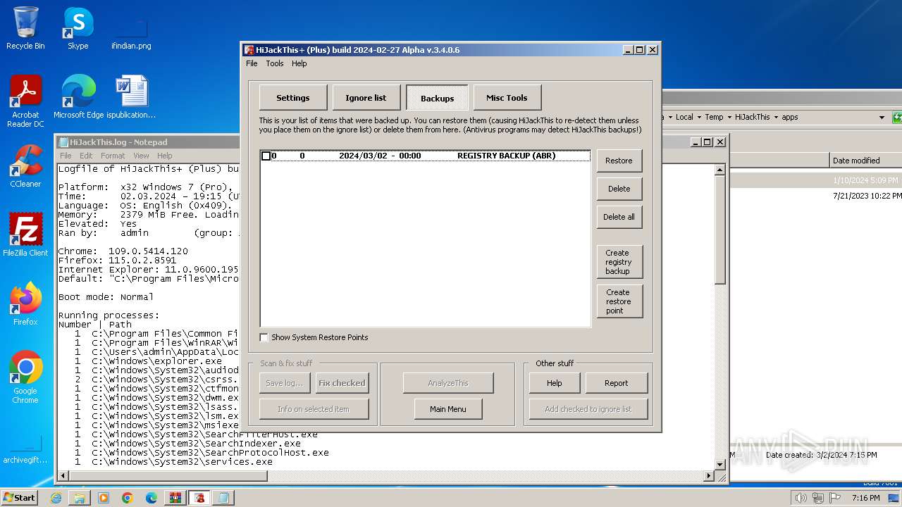Click Notepad vertical scrollbar down arrow
902x507 pixels.
720,465
